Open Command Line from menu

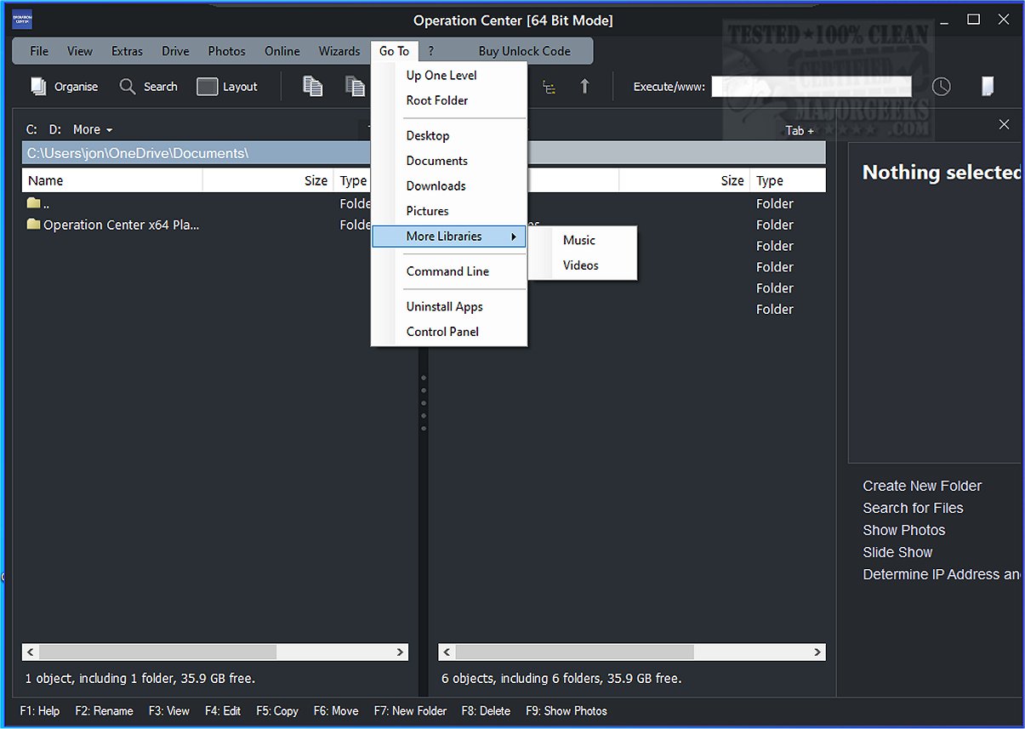449,271
